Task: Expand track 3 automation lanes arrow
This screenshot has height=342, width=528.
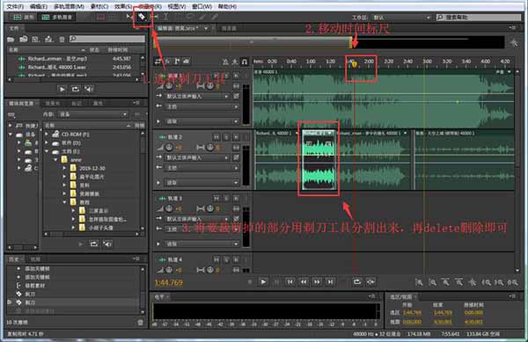Action: tap(158, 244)
